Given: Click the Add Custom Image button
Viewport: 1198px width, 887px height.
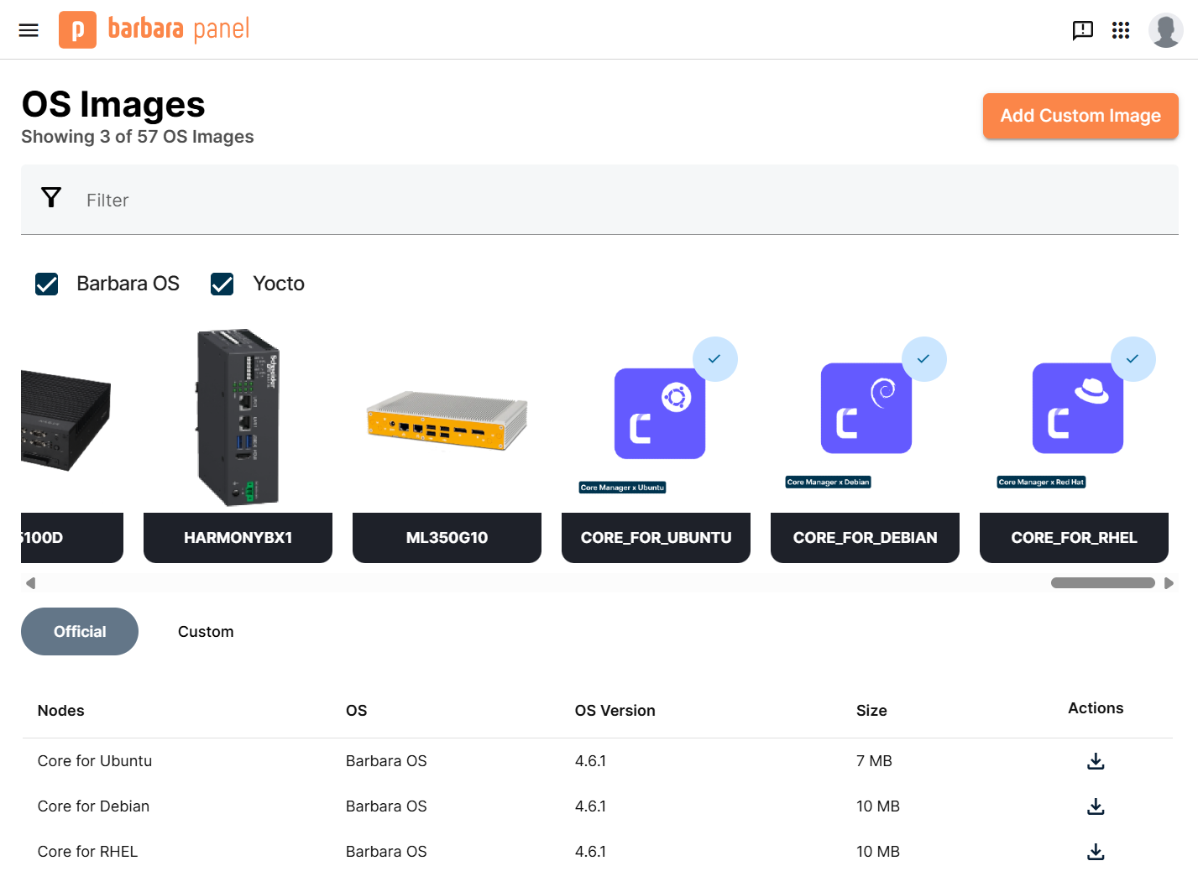Looking at the screenshot, I should click(x=1080, y=116).
